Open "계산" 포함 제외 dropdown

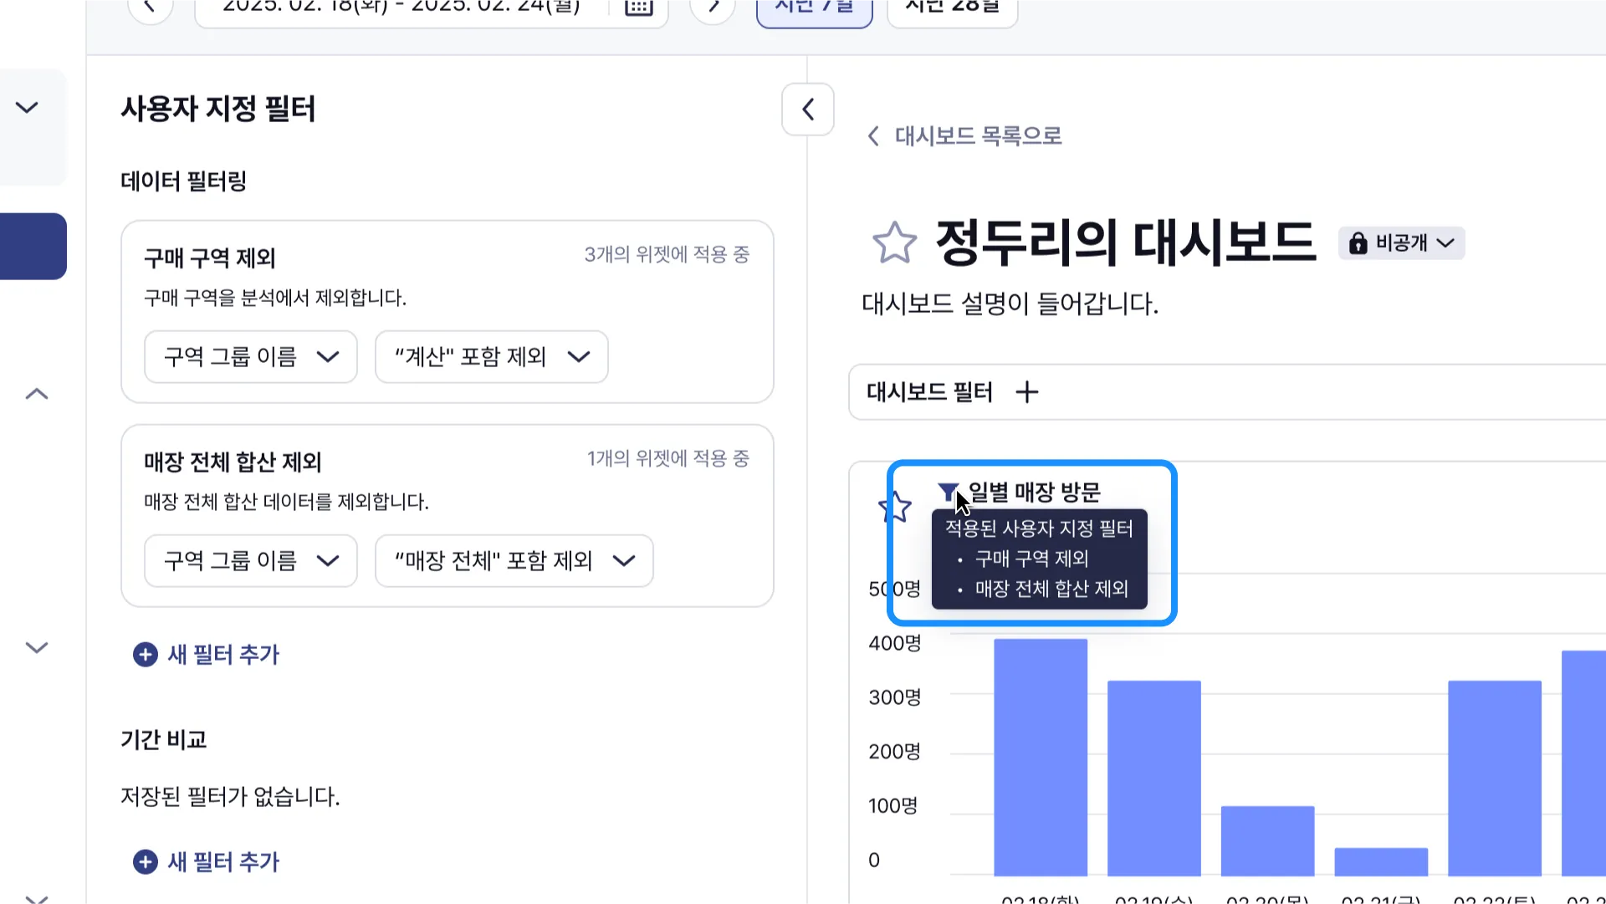491,357
